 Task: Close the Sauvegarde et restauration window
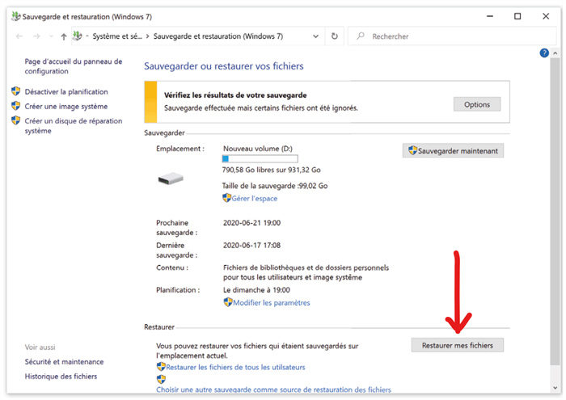[546, 16]
